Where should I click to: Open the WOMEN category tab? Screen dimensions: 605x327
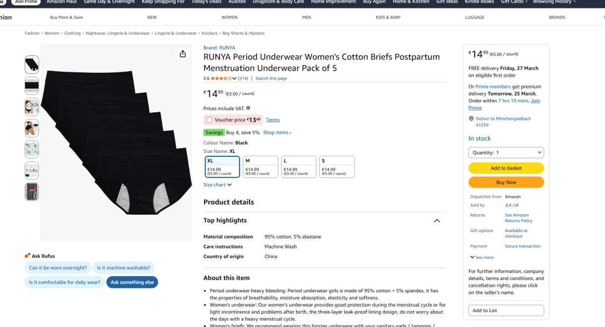pos(229,17)
